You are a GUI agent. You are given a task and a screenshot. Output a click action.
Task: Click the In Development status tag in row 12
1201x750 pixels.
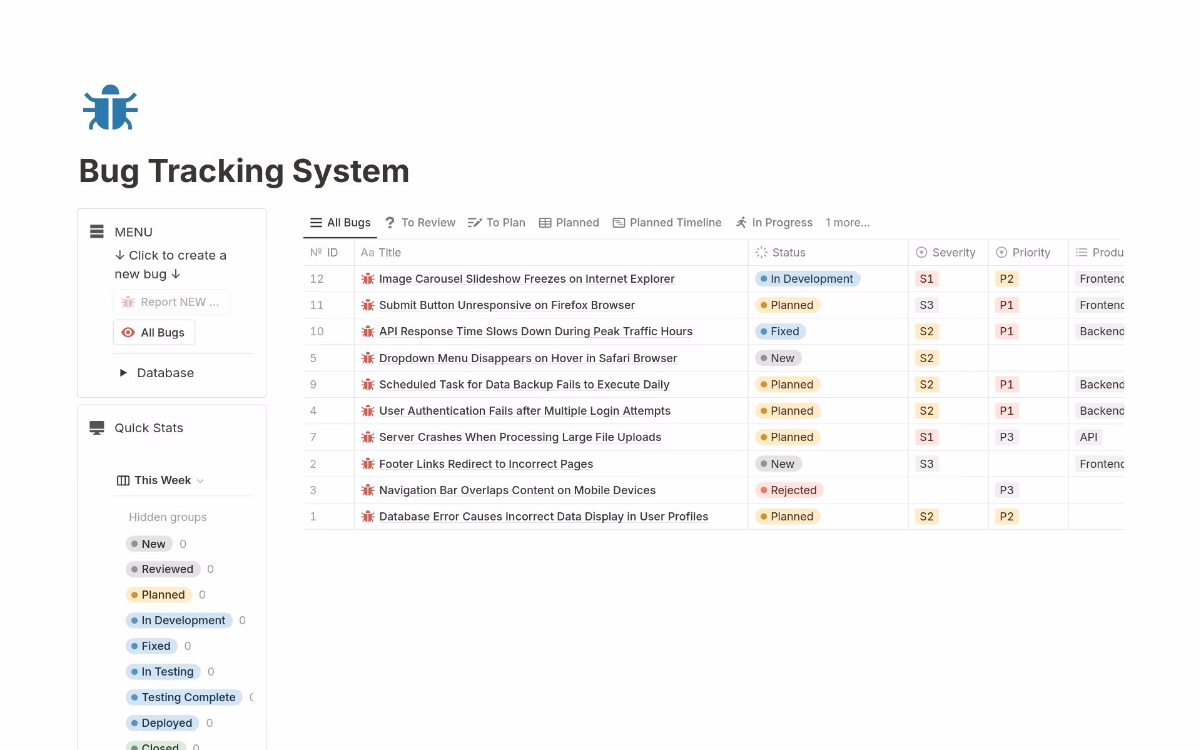807,279
